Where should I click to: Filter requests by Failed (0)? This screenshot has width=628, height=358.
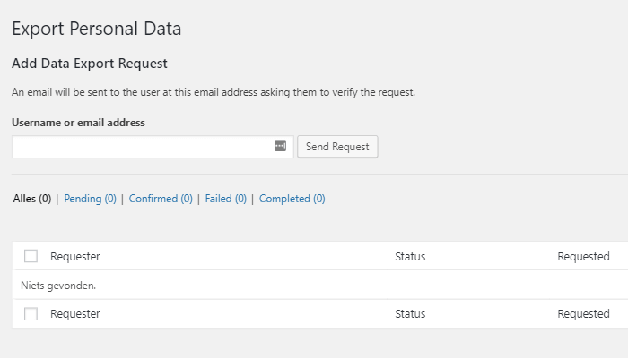(x=225, y=199)
